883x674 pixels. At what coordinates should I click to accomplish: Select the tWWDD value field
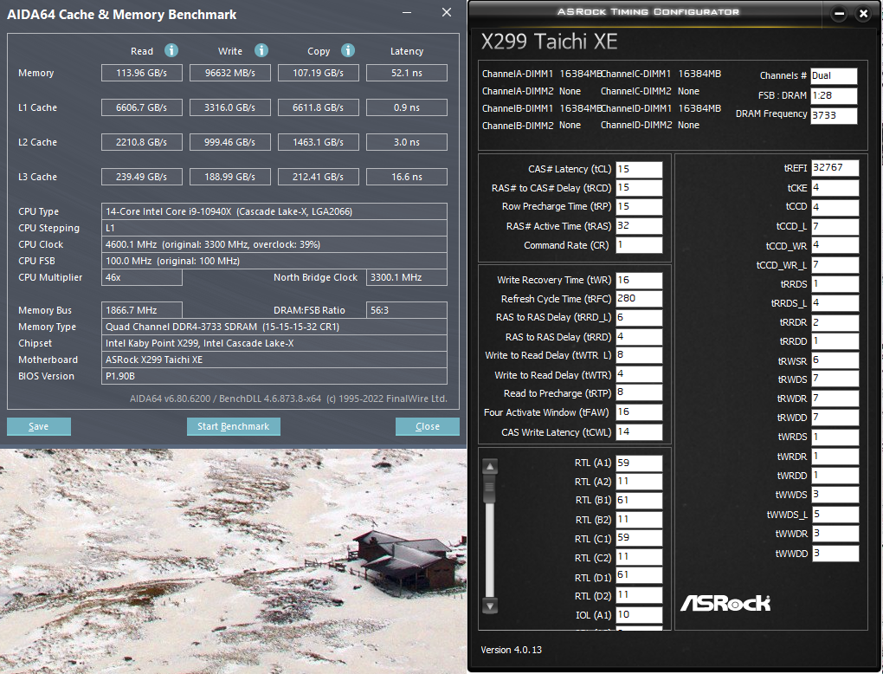coord(835,553)
